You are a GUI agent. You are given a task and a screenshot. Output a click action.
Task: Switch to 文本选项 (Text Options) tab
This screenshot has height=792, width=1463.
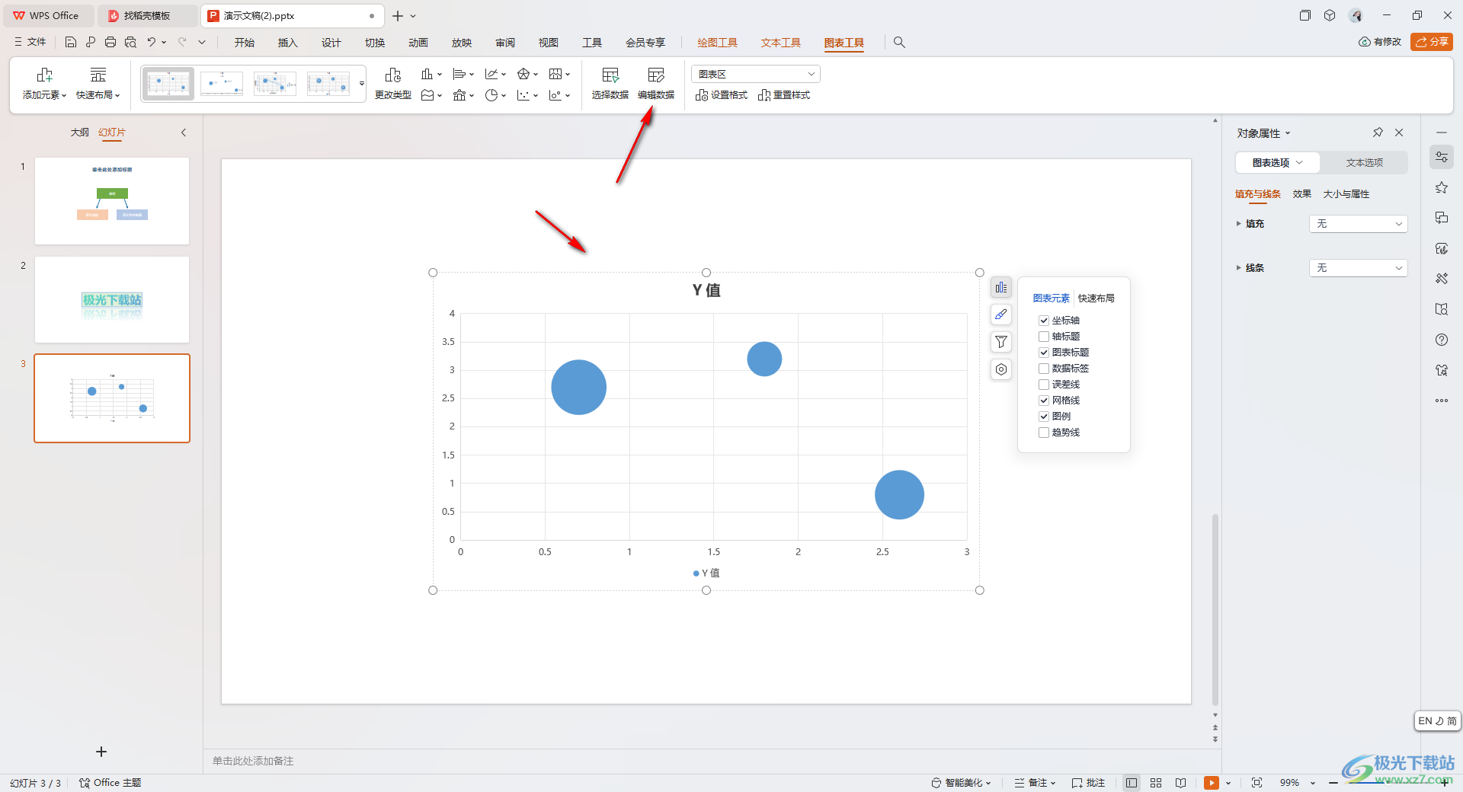point(1364,162)
